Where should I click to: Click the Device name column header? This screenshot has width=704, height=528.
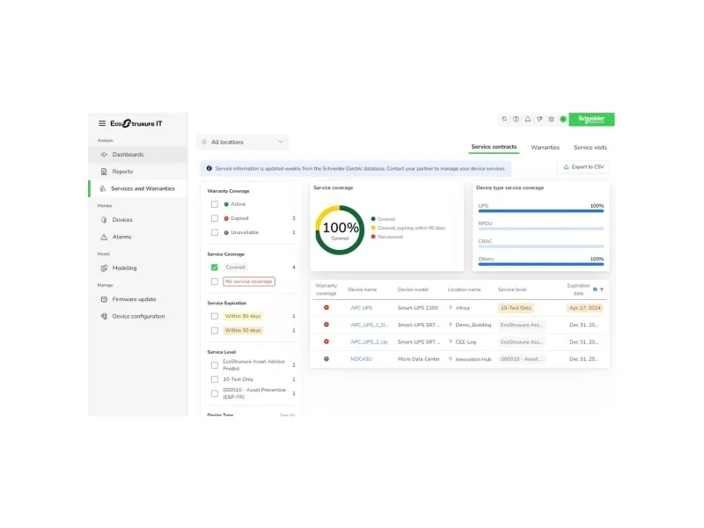362,290
